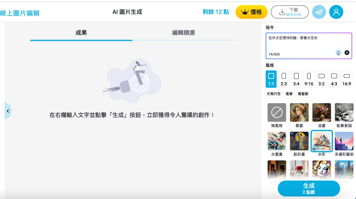Choose the red rose style thumbnail
Viewport: 356px width, 199px height.
[299, 170]
